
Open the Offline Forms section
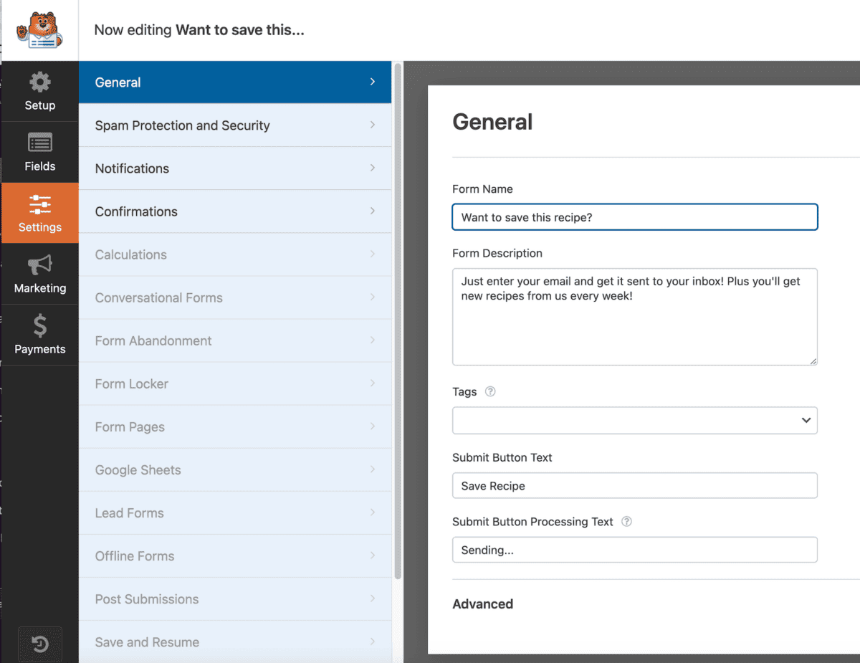[235, 555]
